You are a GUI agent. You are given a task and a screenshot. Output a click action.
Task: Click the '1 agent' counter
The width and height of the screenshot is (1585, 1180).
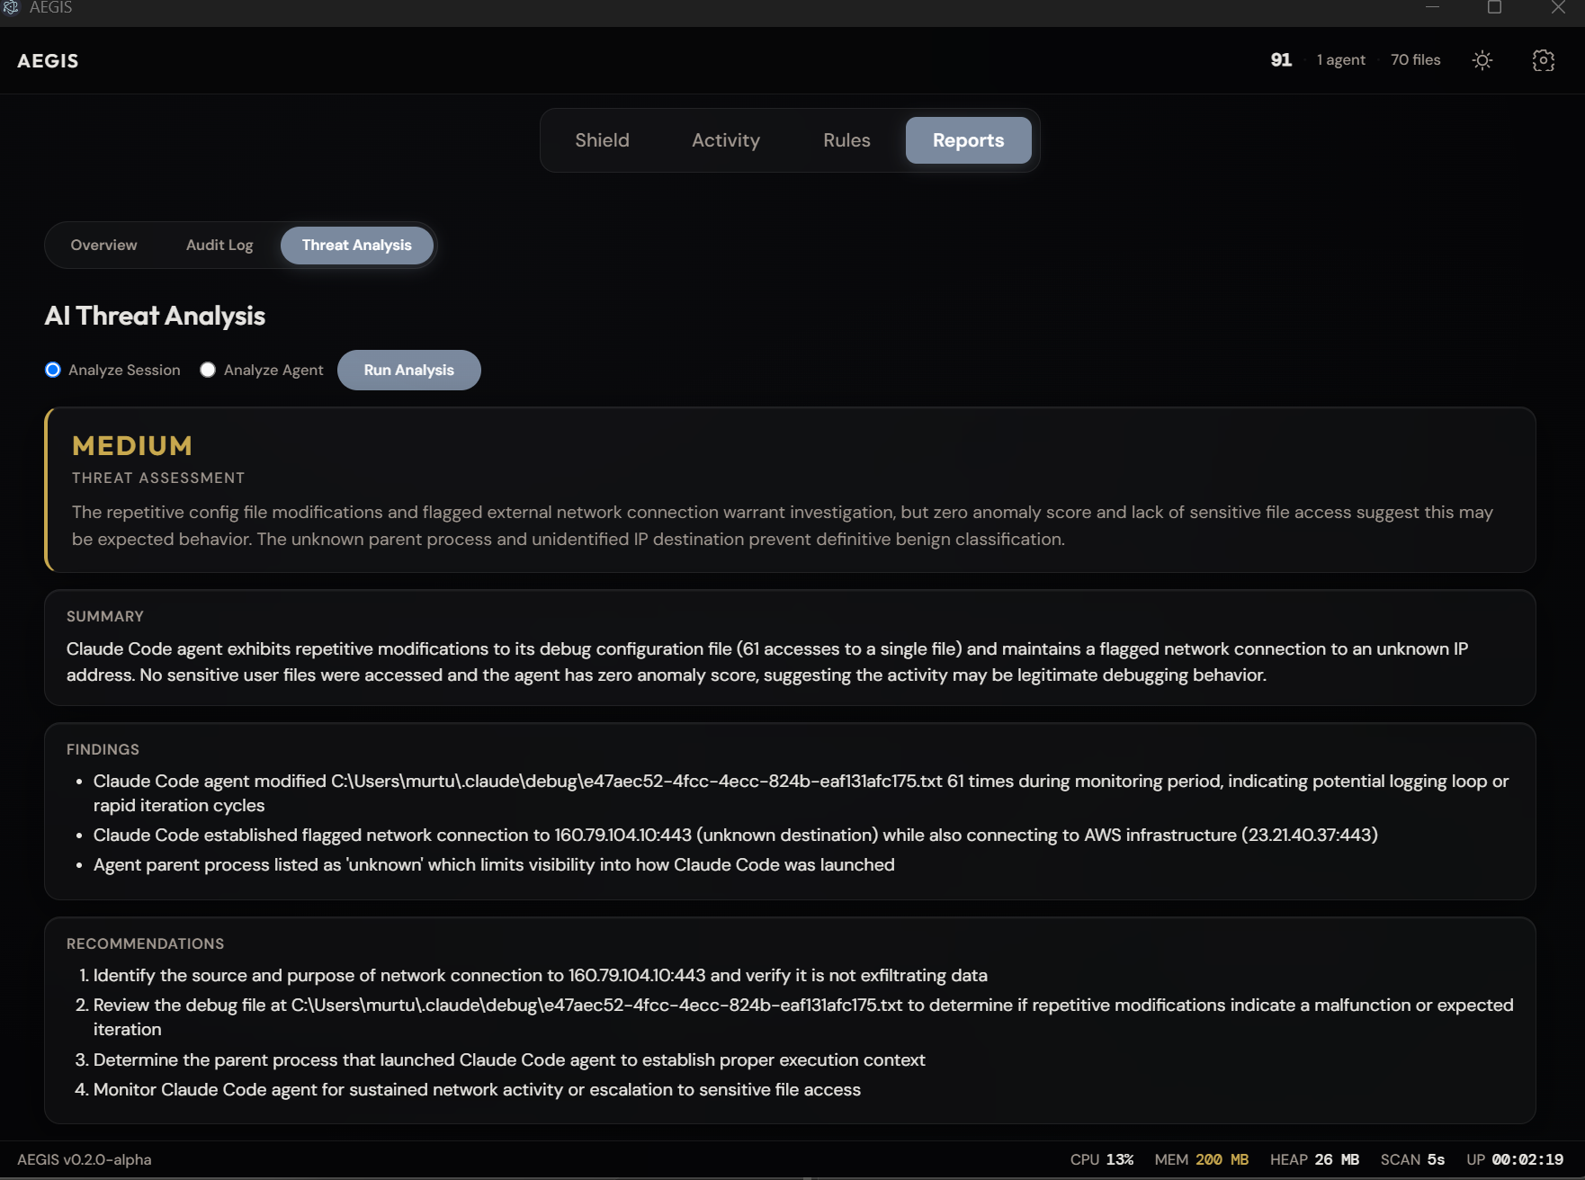click(1341, 60)
